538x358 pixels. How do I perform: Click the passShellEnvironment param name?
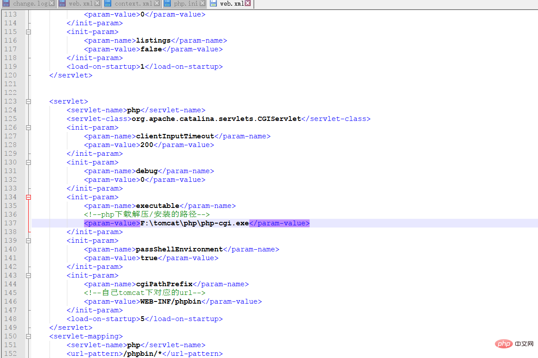(x=179, y=249)
